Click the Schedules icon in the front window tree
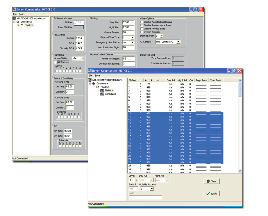The height and width of the screenshot is (216, 268). click(x=102, y=94)
